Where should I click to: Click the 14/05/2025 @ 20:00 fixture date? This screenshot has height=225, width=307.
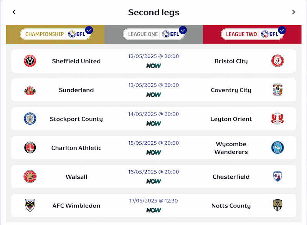(153, 114)
